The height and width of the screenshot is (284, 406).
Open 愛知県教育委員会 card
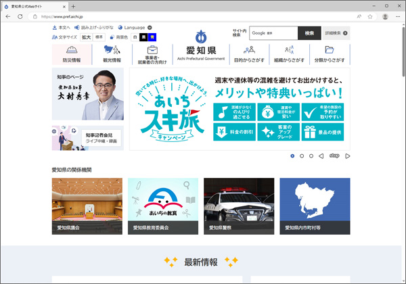coord(163,206)
